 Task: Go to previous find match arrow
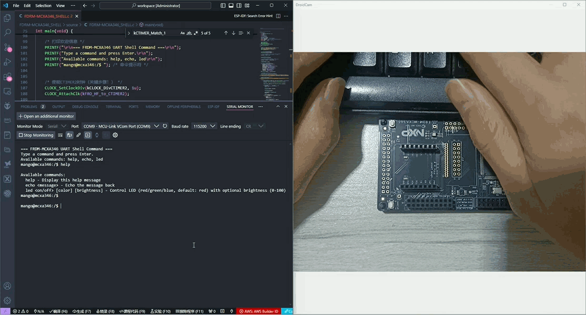click(226, 33)
